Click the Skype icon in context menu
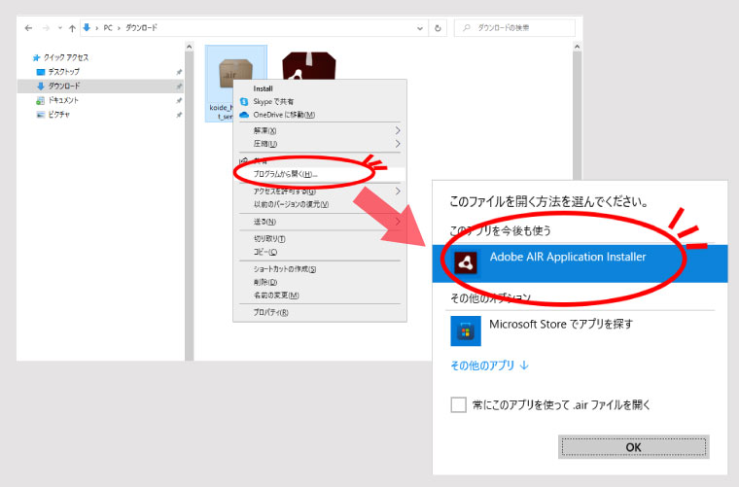 tap(244, 101)
